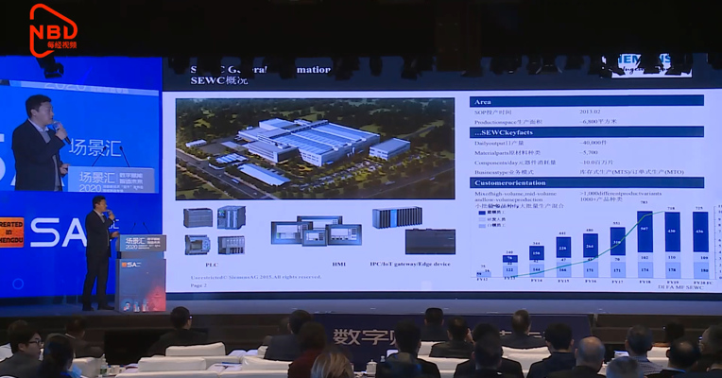
Task: Select the HMI panel images
Action: click(316, 231)
